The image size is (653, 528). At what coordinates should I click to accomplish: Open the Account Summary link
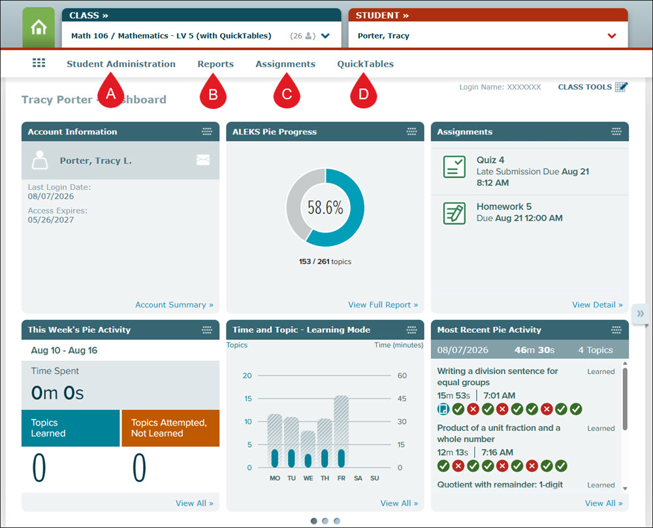pos(174,305)
